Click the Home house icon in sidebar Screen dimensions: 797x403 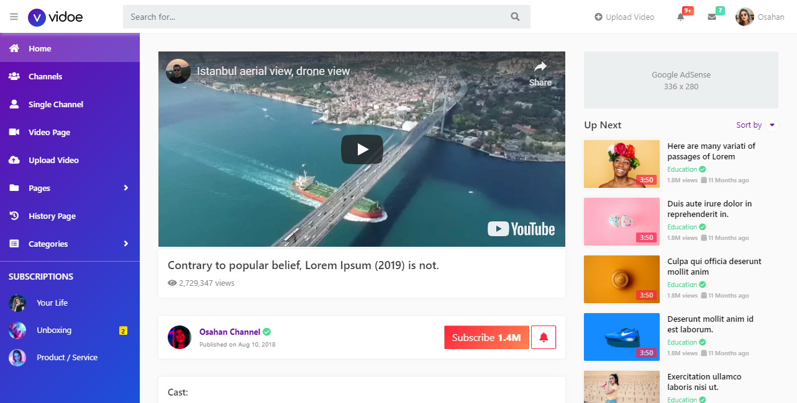[14, 48]
